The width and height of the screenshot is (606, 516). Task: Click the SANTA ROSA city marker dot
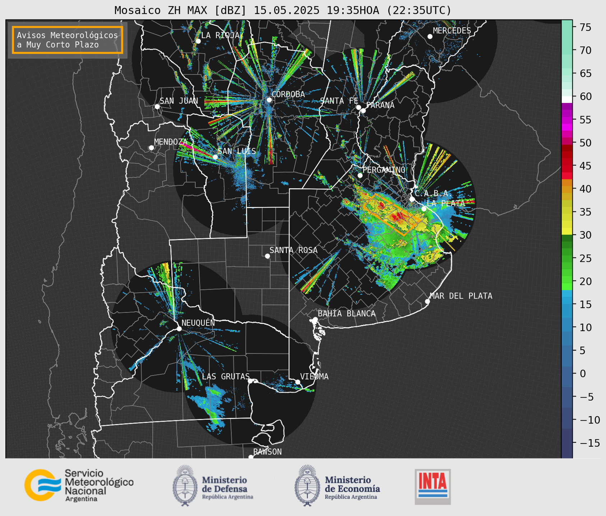tap(267, 256)
